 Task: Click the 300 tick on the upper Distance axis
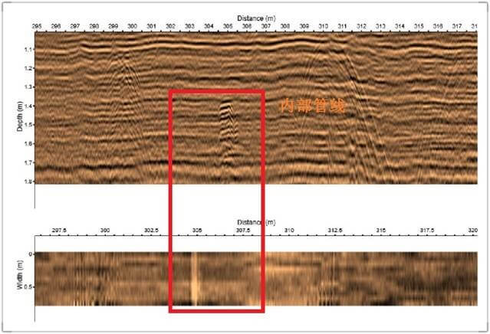pyautogui.click(x=133, y=27)
